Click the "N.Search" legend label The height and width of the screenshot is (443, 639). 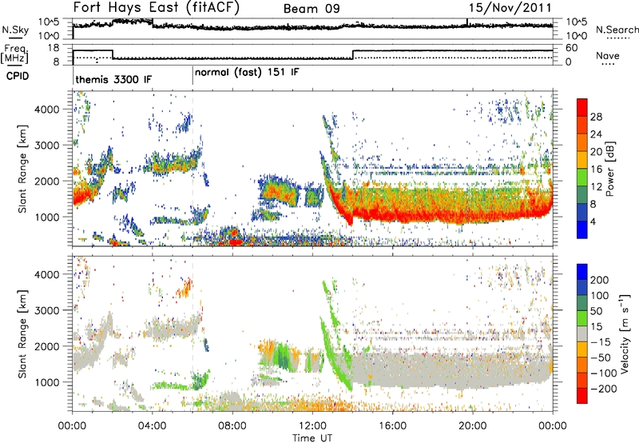tap(617, 30)
